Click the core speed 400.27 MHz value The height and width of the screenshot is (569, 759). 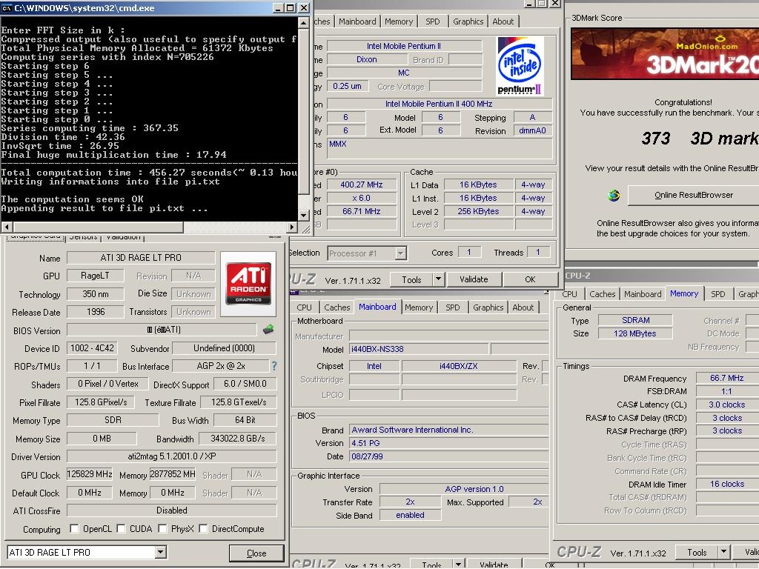click(362, 184)
